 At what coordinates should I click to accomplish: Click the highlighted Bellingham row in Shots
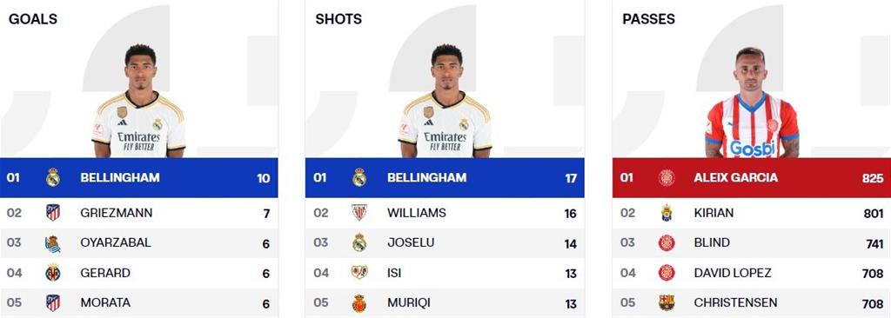445,178
